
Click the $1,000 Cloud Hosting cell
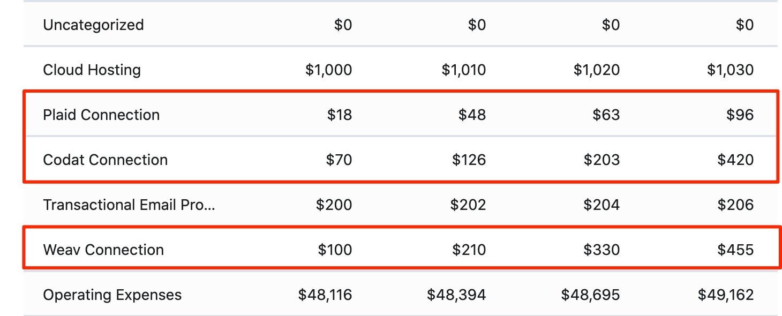[x=328, y=70]
